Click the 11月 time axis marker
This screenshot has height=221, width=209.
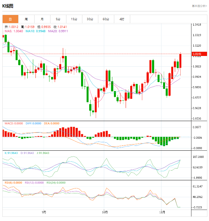pos(162,212)
